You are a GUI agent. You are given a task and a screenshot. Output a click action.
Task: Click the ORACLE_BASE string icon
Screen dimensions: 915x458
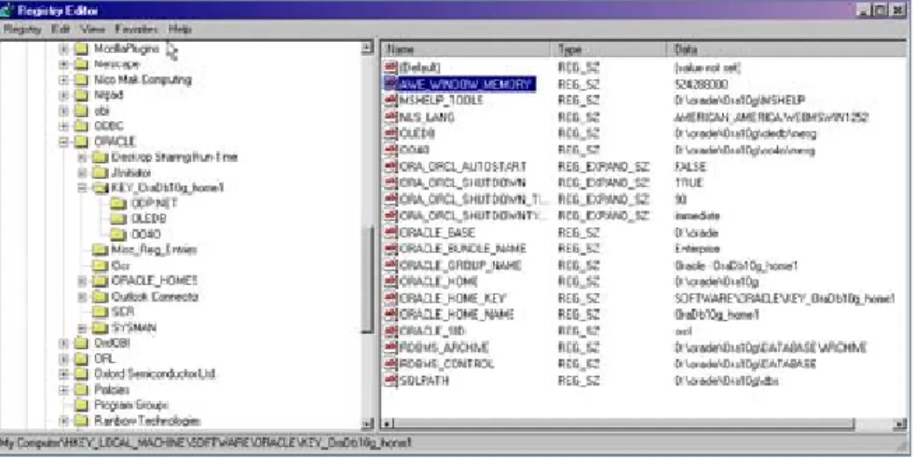[390, 233]
